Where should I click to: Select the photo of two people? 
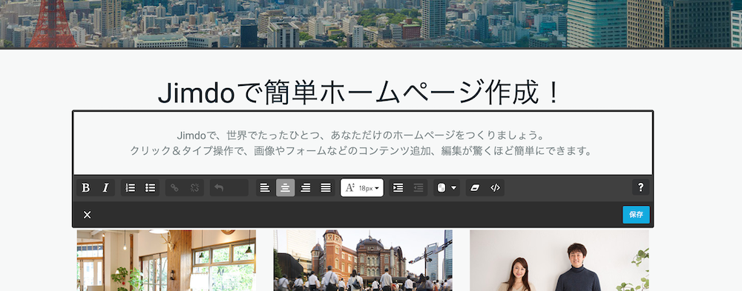pos(559,261)
